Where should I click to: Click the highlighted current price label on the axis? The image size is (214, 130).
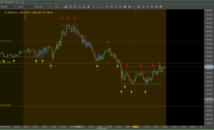point(209,67)
